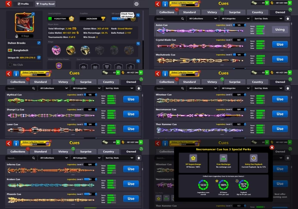Click the Using button for Axion Cue
Screen dimensions: 298x209
tap(280, 29)
